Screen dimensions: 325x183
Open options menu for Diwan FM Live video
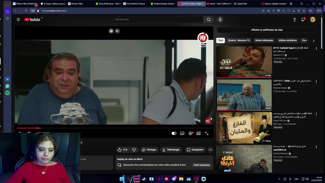(x=316, y=114)
